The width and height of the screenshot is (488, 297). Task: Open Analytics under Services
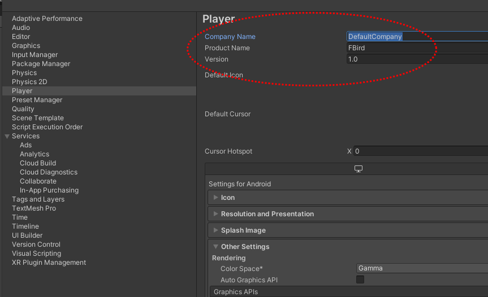click(34, 154)
